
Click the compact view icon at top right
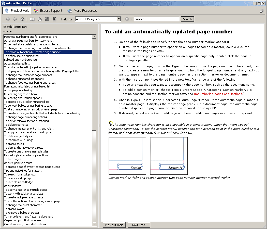[261, 11]
